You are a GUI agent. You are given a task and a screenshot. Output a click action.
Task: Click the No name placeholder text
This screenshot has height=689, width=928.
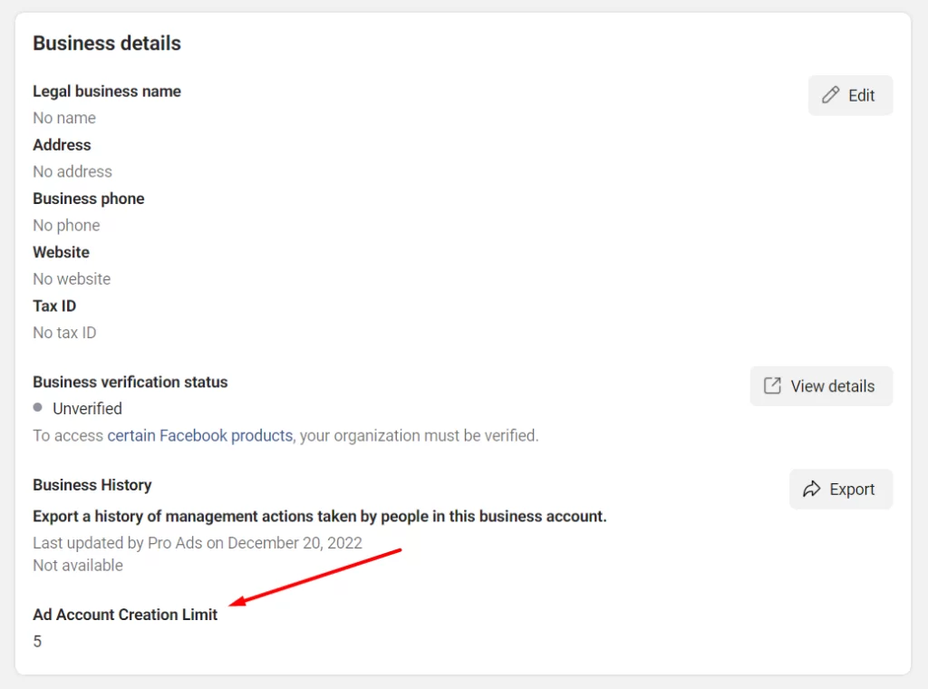63,118
